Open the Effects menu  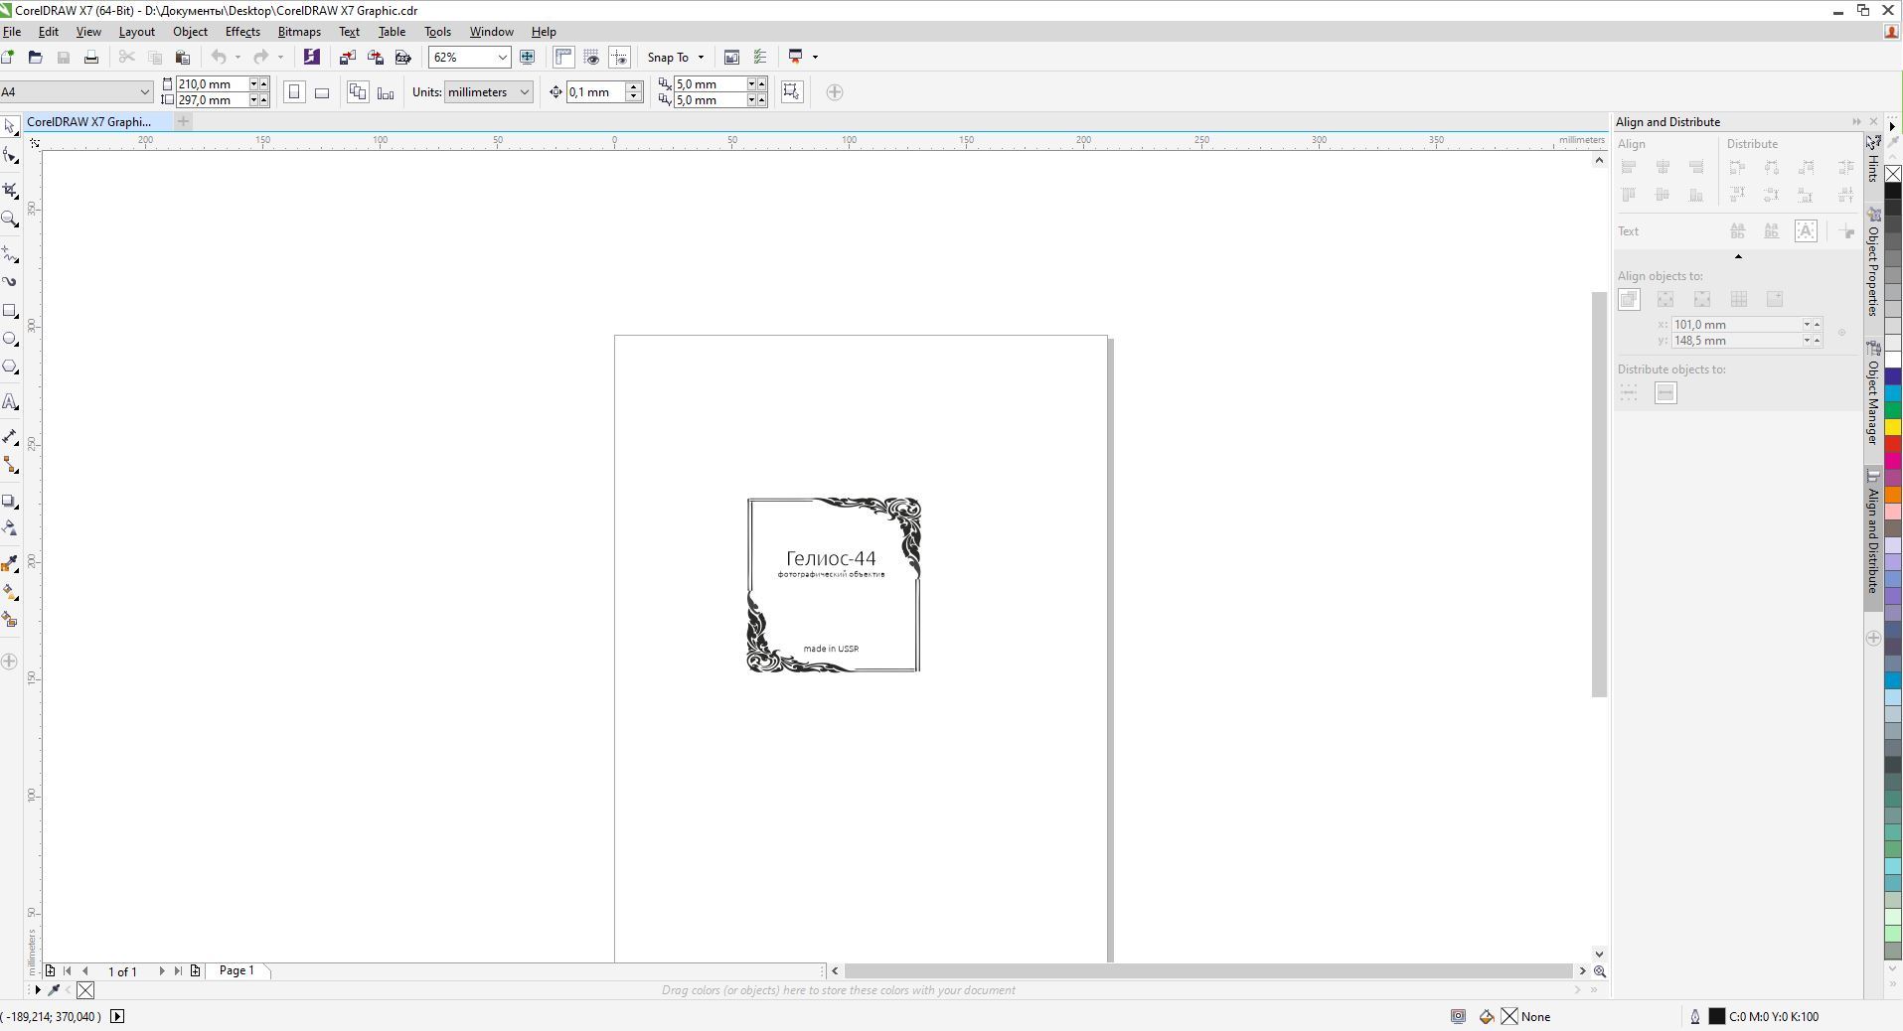point(242,32)
